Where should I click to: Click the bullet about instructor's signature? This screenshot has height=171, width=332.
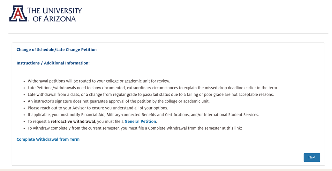(118, 101)
